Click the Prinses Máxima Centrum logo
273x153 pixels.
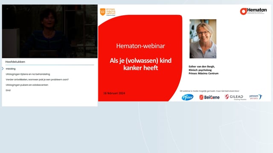point(107,12)
